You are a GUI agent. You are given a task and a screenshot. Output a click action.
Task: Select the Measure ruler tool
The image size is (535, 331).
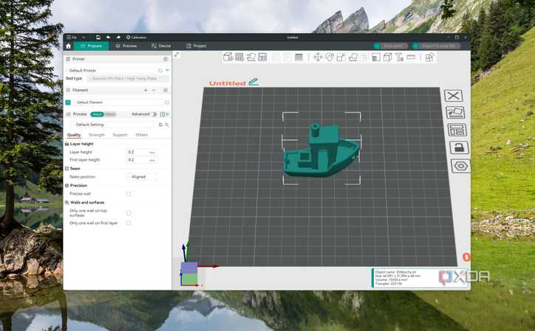411,57
